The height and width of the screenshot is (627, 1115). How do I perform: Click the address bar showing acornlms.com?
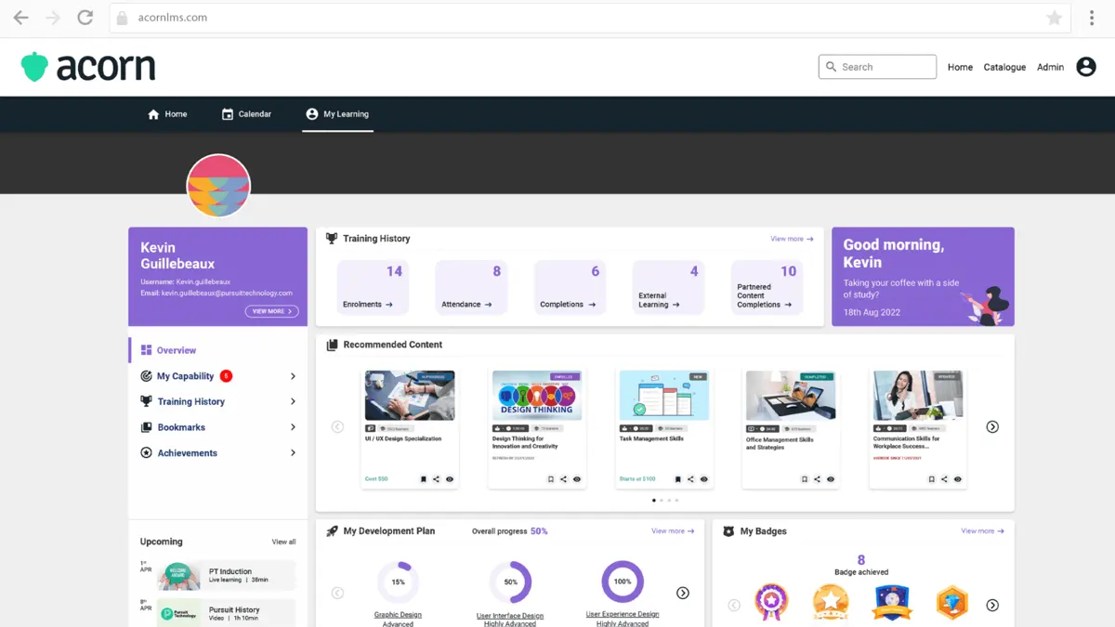click(x=589, y=18)
